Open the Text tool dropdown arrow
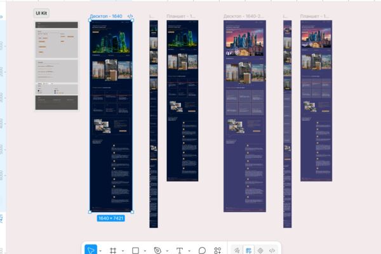Viewport: 381px width, 254px height. point(189,251)
